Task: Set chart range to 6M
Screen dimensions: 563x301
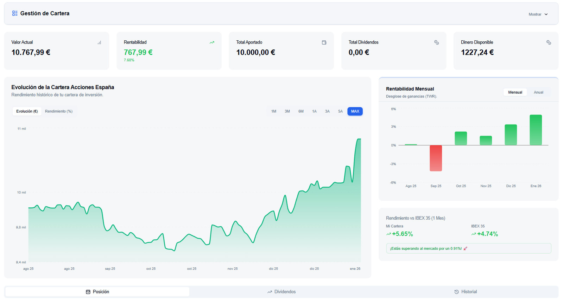Action: pos(301,111)
